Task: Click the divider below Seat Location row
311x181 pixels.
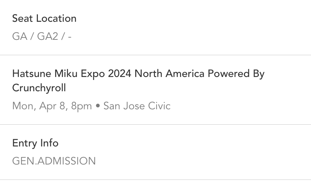Action: click(x=155, y=55)
